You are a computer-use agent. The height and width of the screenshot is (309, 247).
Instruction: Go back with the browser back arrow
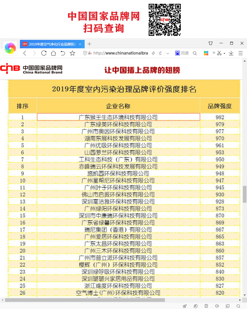click(25, 53)
